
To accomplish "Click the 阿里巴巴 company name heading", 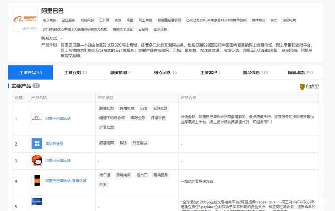I will pyautogui.click(x=52, y=10).
